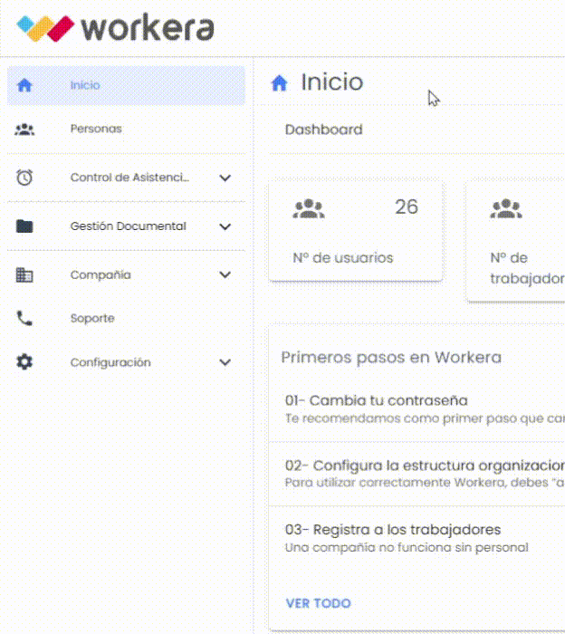Image resolution: width=565 pixels, height=634 pixels.
Task: Click the VER TODO link
Action: click(318, 603)
